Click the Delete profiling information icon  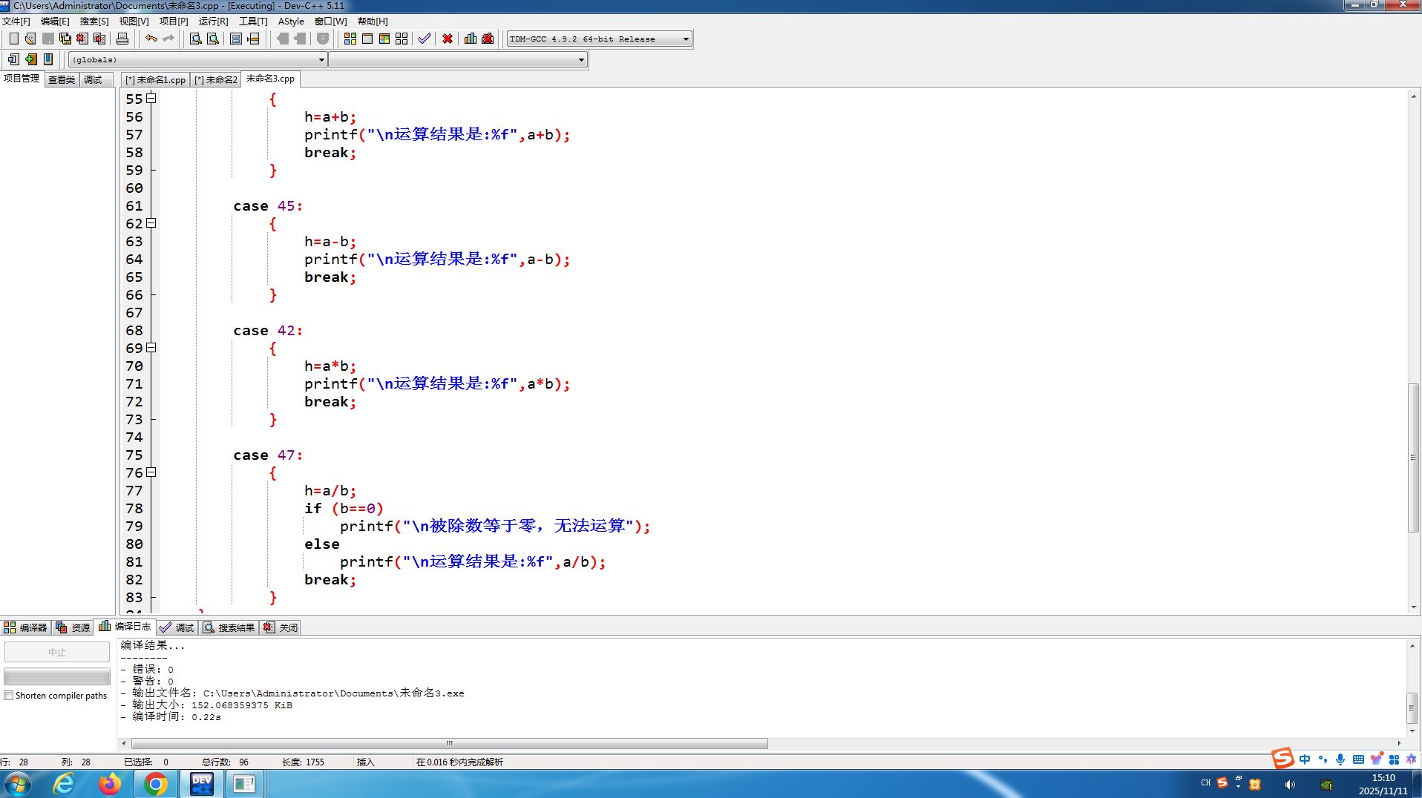[488, 39]
